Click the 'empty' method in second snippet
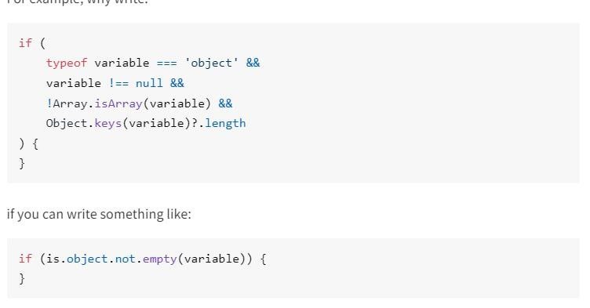This screenshot has width=590, height=308. point(159,259)
